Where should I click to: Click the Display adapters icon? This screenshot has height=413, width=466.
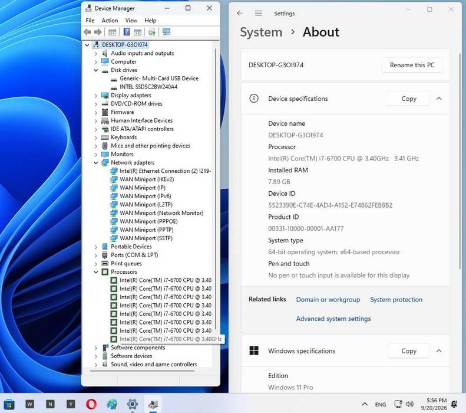[105, 95]
